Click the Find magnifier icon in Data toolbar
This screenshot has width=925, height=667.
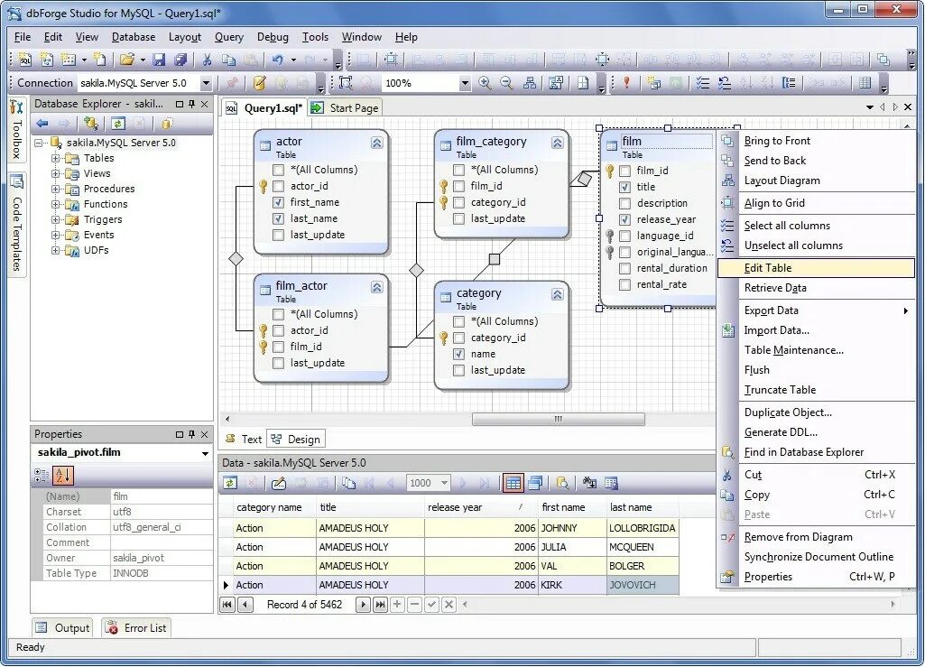point(563,484)
